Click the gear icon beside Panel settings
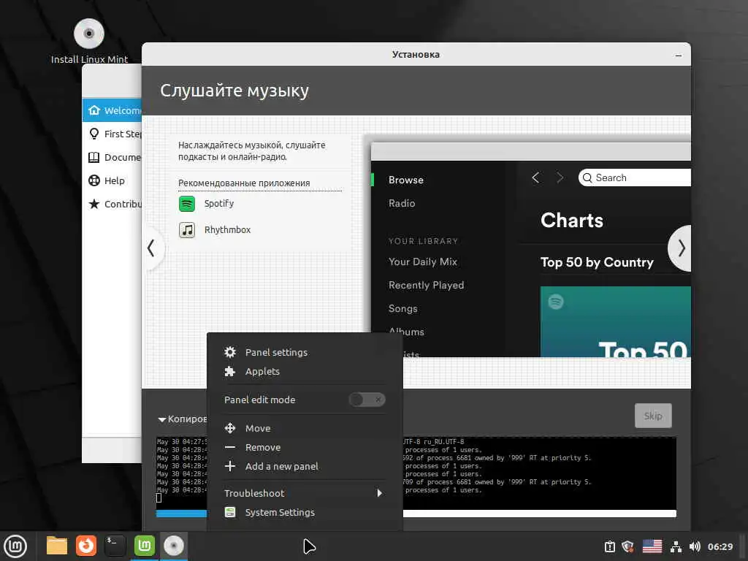Viewport: 748px width, 561px height. click(230, 352)
